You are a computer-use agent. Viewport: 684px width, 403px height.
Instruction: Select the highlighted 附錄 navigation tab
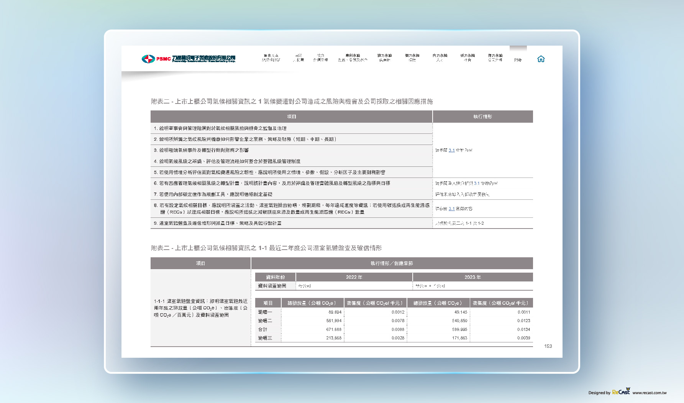tap(518, 60)
